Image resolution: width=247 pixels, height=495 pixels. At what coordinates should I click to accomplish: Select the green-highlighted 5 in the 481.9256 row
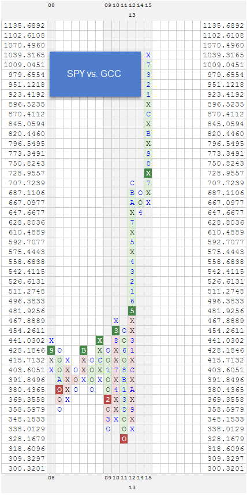click(x=132, y=311)
